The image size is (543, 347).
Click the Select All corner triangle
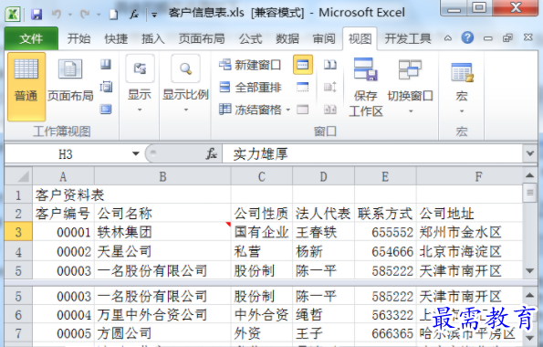(18, 176)
